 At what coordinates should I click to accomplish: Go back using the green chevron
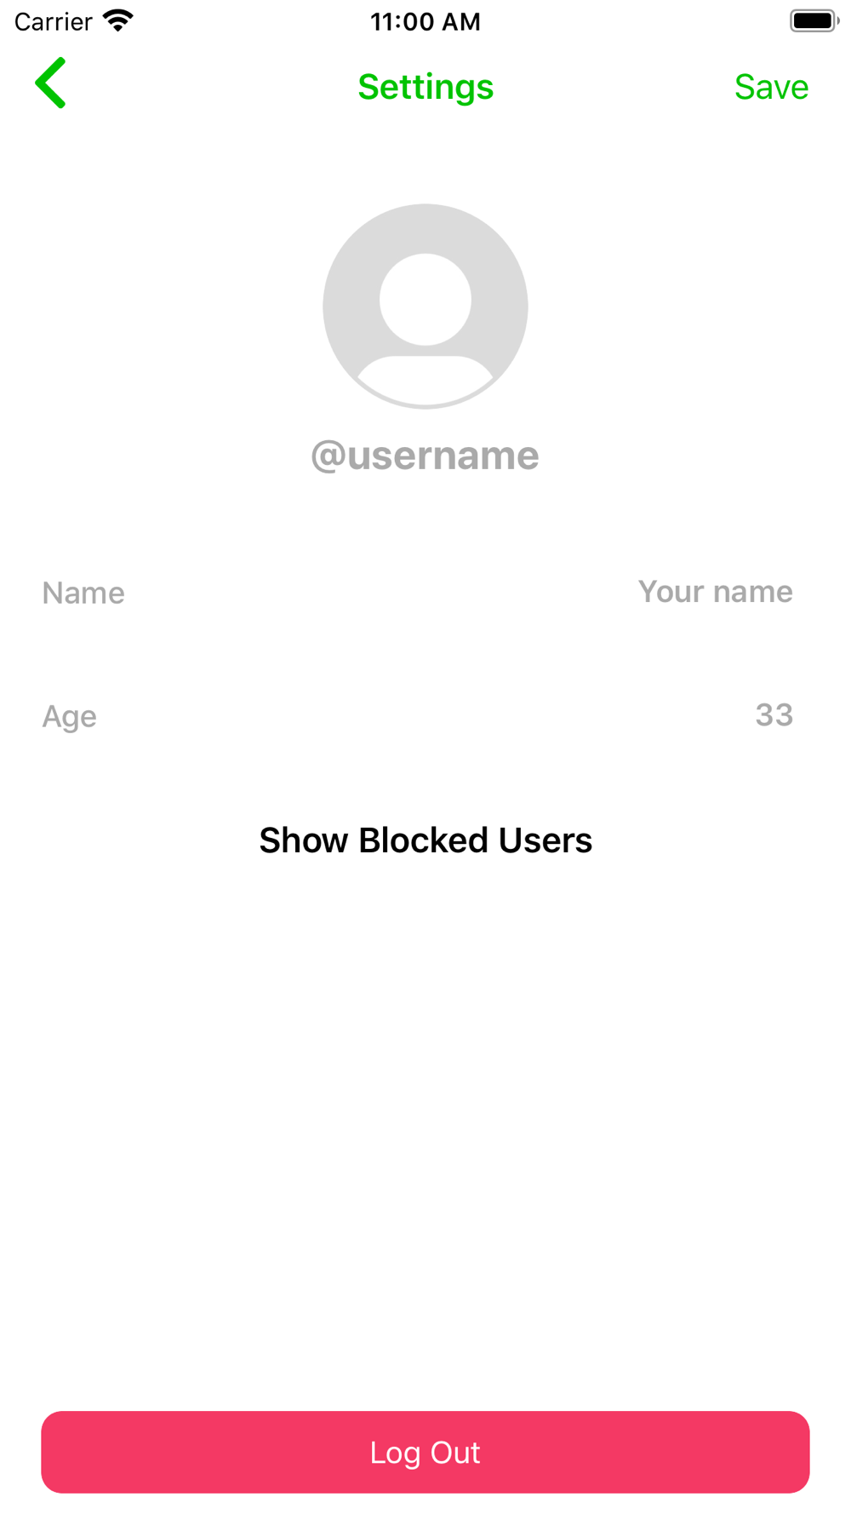(x=50, y=83)
